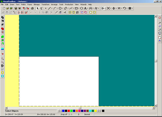
Task: Click the rotate curved arrow tool
Action: pyautogui.click(x=124, y=8)
